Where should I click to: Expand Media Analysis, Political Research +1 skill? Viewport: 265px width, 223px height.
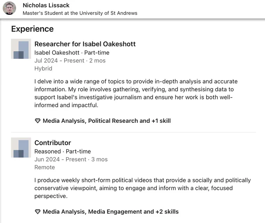(x=107, y=121)
